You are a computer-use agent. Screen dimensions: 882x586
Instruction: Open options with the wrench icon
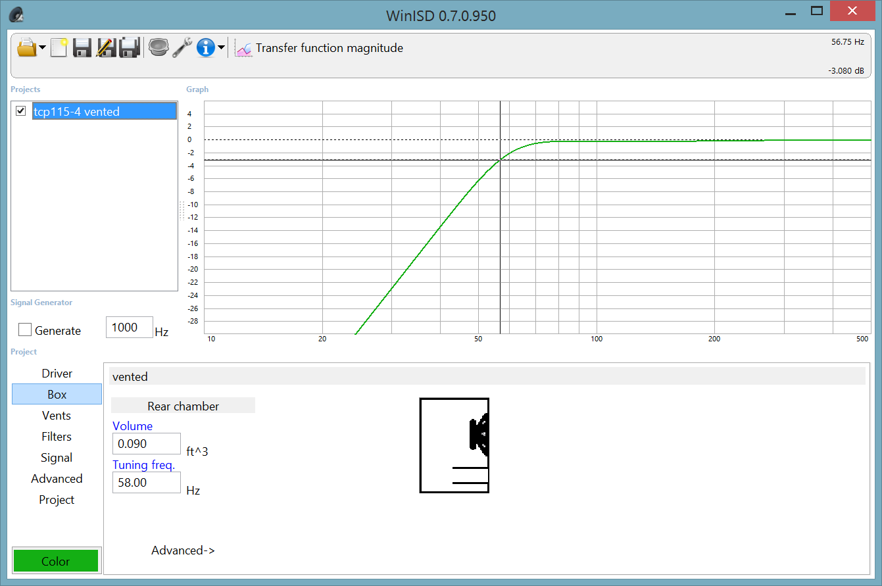coord(182,47)
